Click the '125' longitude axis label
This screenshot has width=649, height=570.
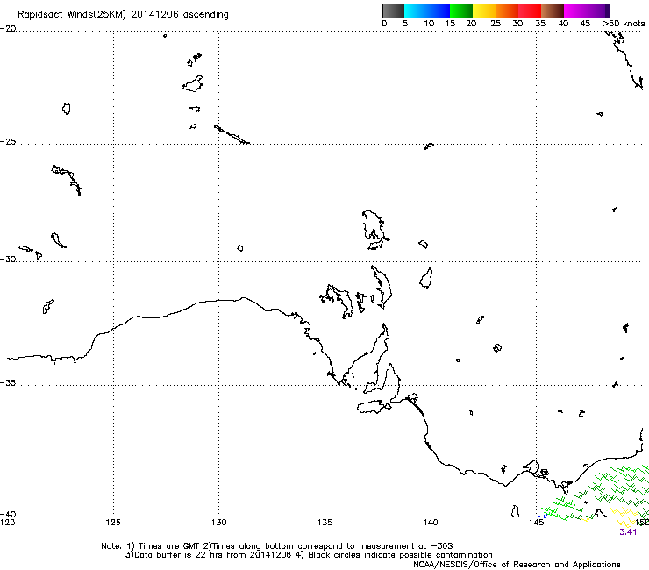(x=113, y=523)
